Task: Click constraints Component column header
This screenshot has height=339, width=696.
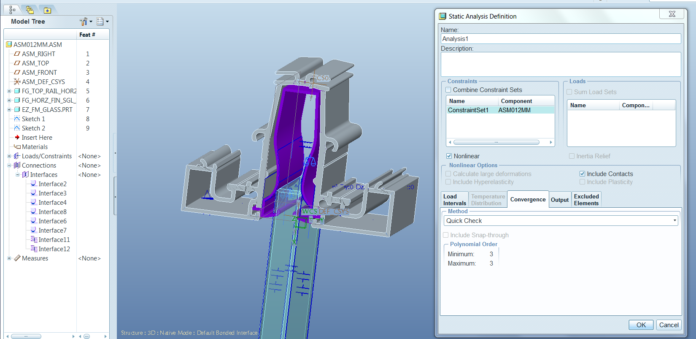Action: [526, 101]
